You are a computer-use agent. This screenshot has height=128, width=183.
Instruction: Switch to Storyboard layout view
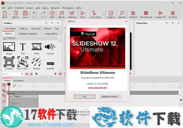(x=146, y=15)
